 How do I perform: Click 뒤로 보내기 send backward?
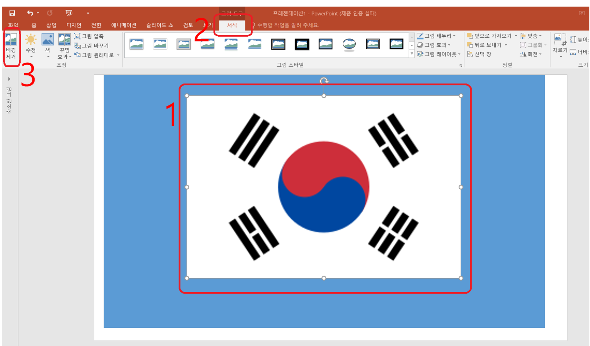(485, 45)
